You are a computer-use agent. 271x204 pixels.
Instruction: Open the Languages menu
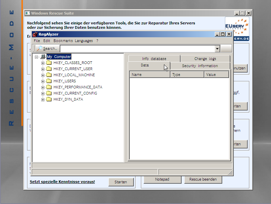[x=84, y=41]
